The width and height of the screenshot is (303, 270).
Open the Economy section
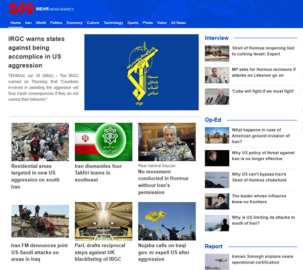74,23
